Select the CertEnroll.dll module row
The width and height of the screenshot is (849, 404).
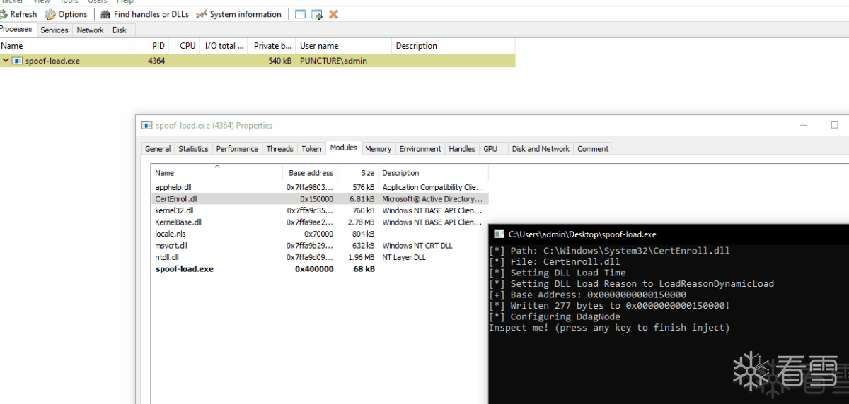tap(320, 199)
